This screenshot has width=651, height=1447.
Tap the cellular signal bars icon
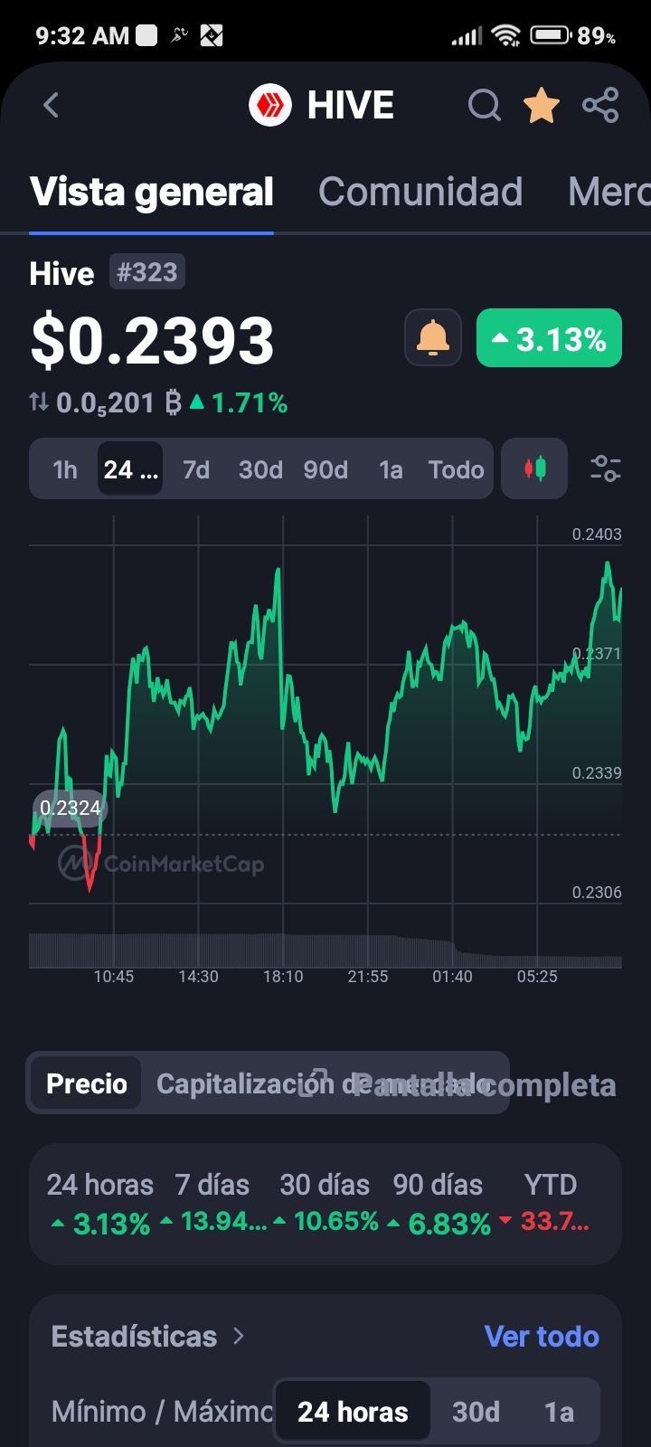pos(467,36)
